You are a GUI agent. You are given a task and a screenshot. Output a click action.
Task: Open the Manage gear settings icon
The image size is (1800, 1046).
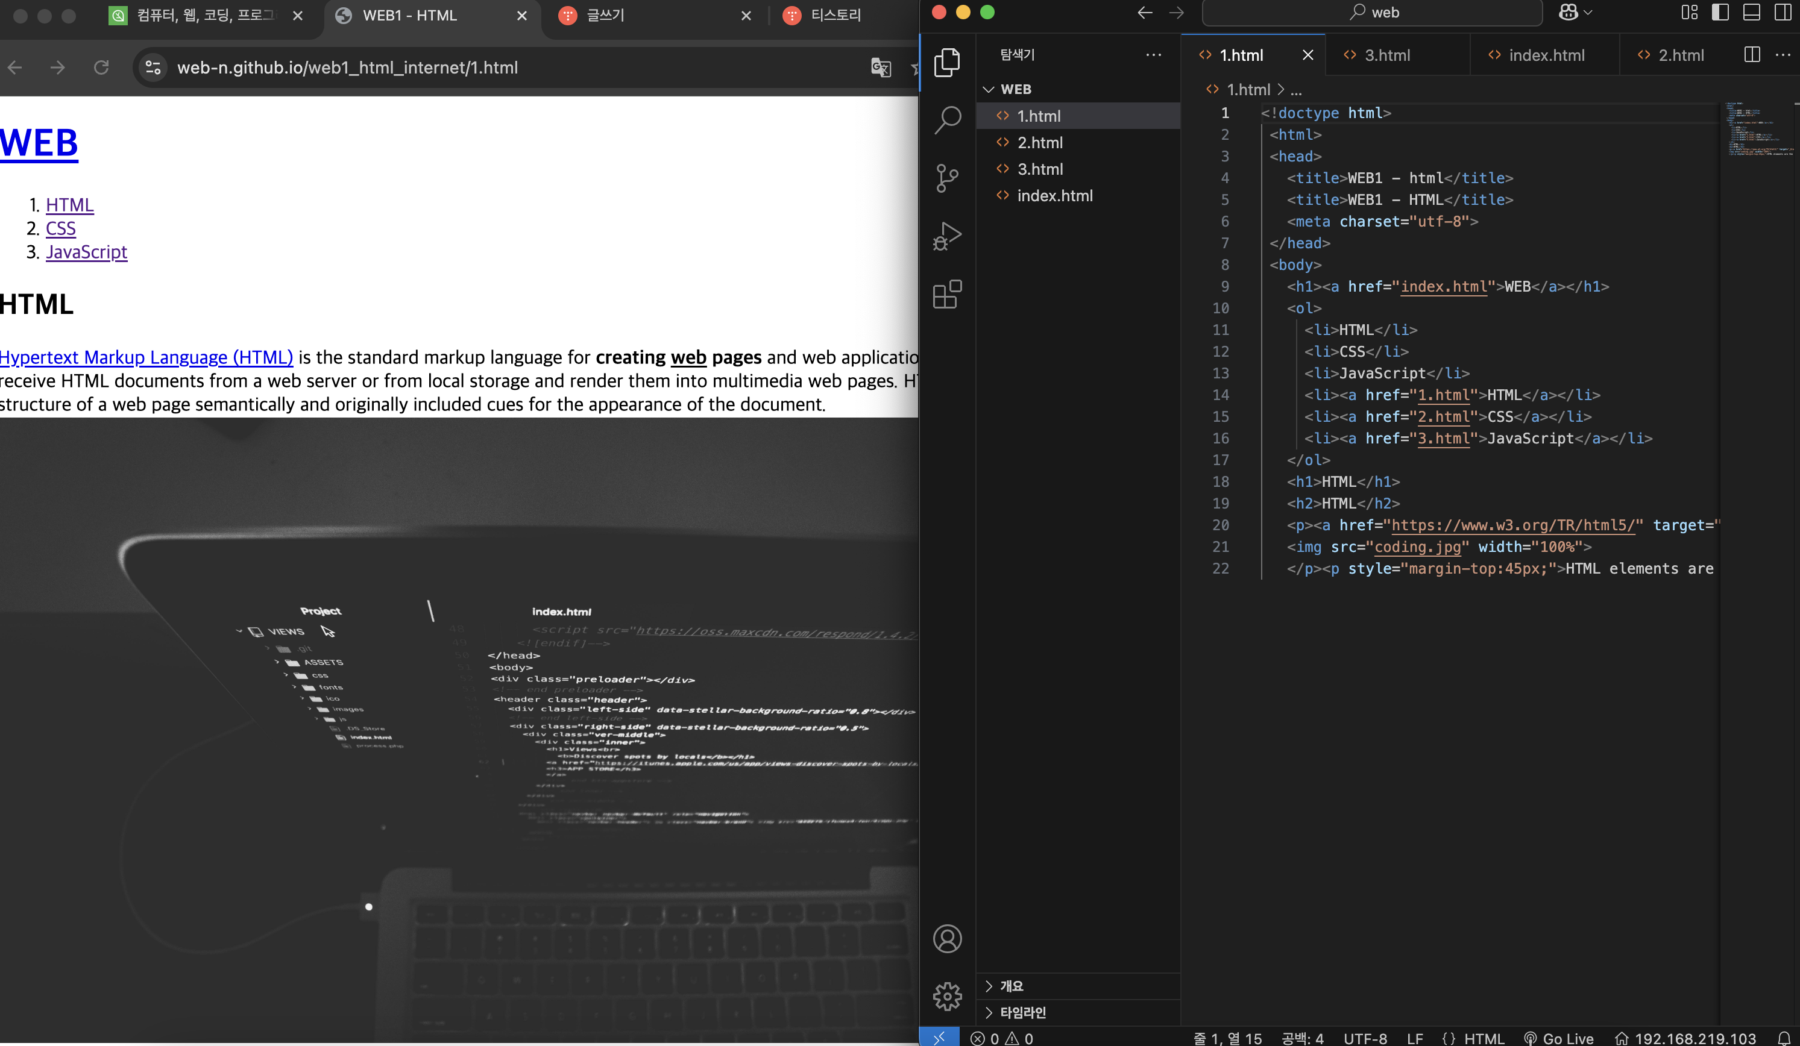[947, 996]
